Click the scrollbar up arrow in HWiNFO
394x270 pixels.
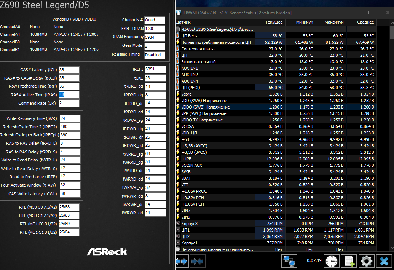[392, 22]
